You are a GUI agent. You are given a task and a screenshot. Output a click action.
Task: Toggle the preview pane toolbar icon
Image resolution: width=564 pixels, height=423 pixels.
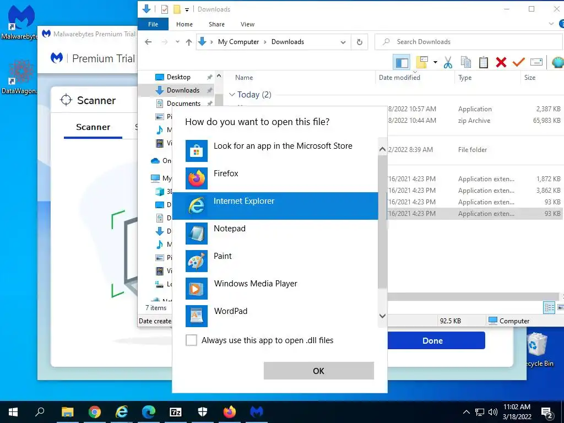click(402, 63)
